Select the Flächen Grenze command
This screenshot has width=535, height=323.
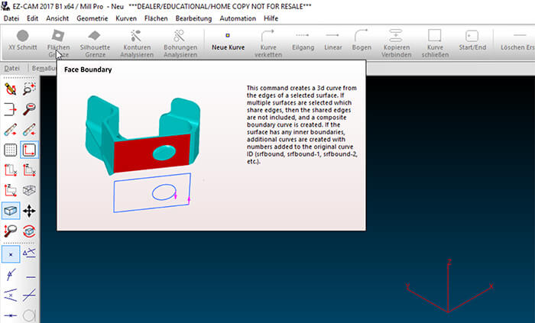[x=58, y=42]
